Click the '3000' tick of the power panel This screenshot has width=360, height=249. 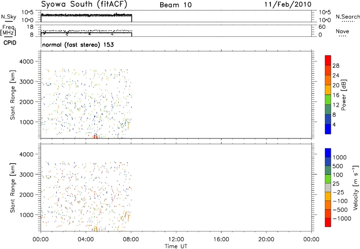pyautogui.click(x=27, y=82)
